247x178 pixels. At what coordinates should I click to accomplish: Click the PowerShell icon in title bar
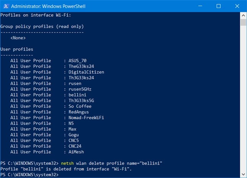tap(6, 6)
